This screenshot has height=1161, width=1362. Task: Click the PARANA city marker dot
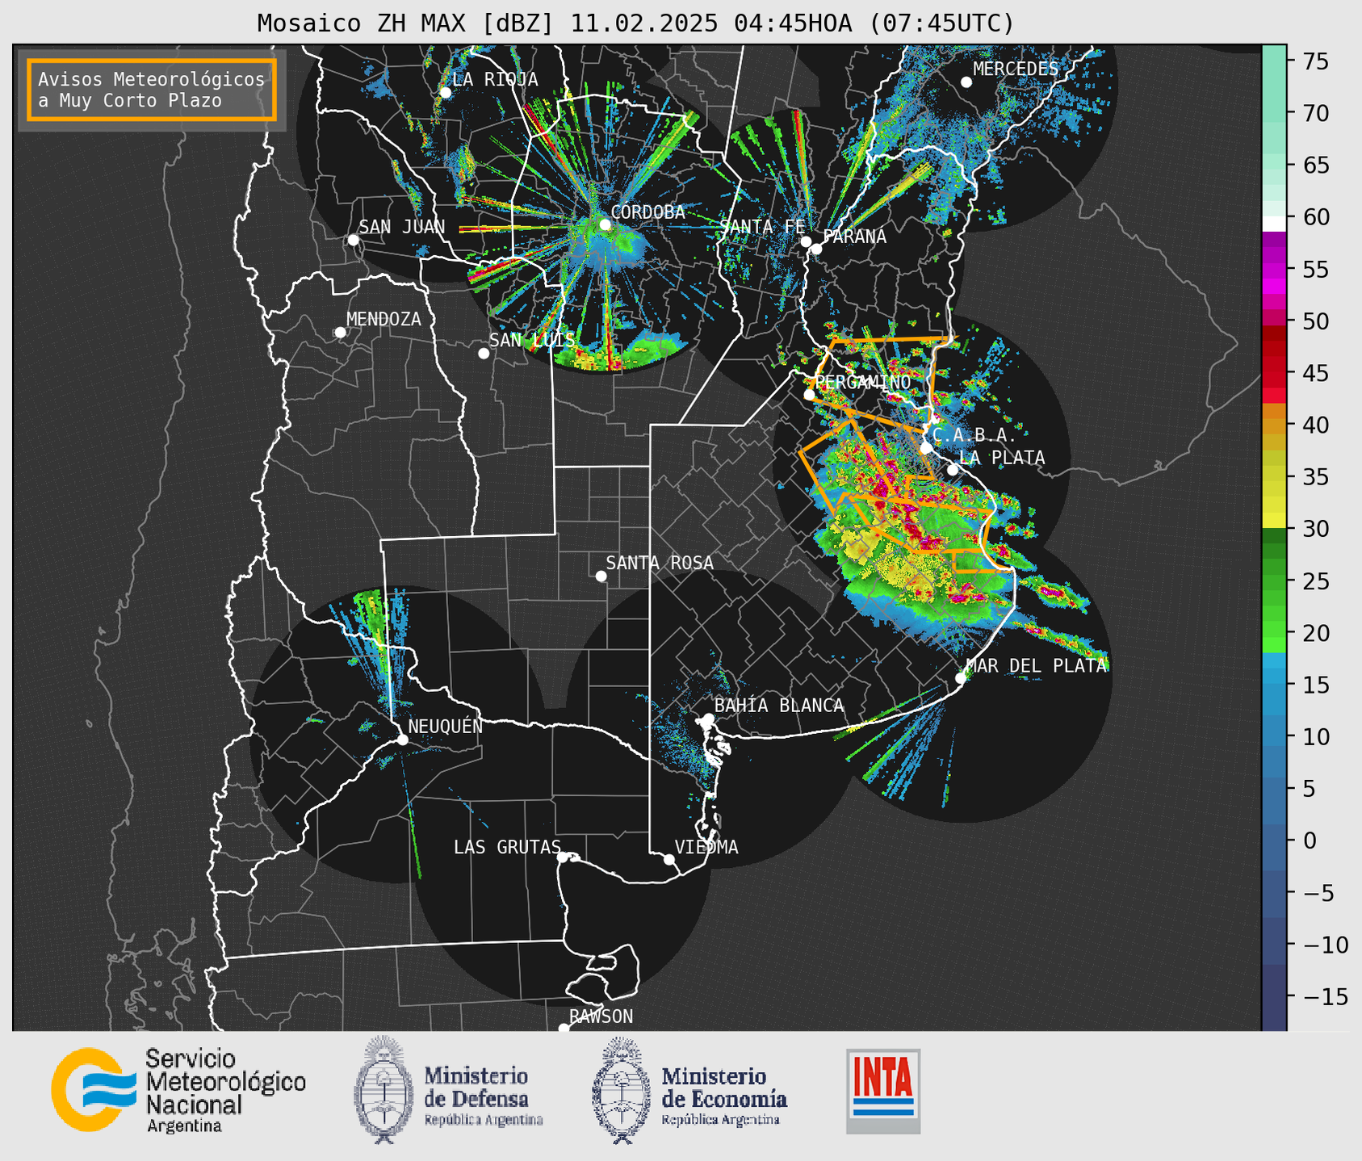816,249
